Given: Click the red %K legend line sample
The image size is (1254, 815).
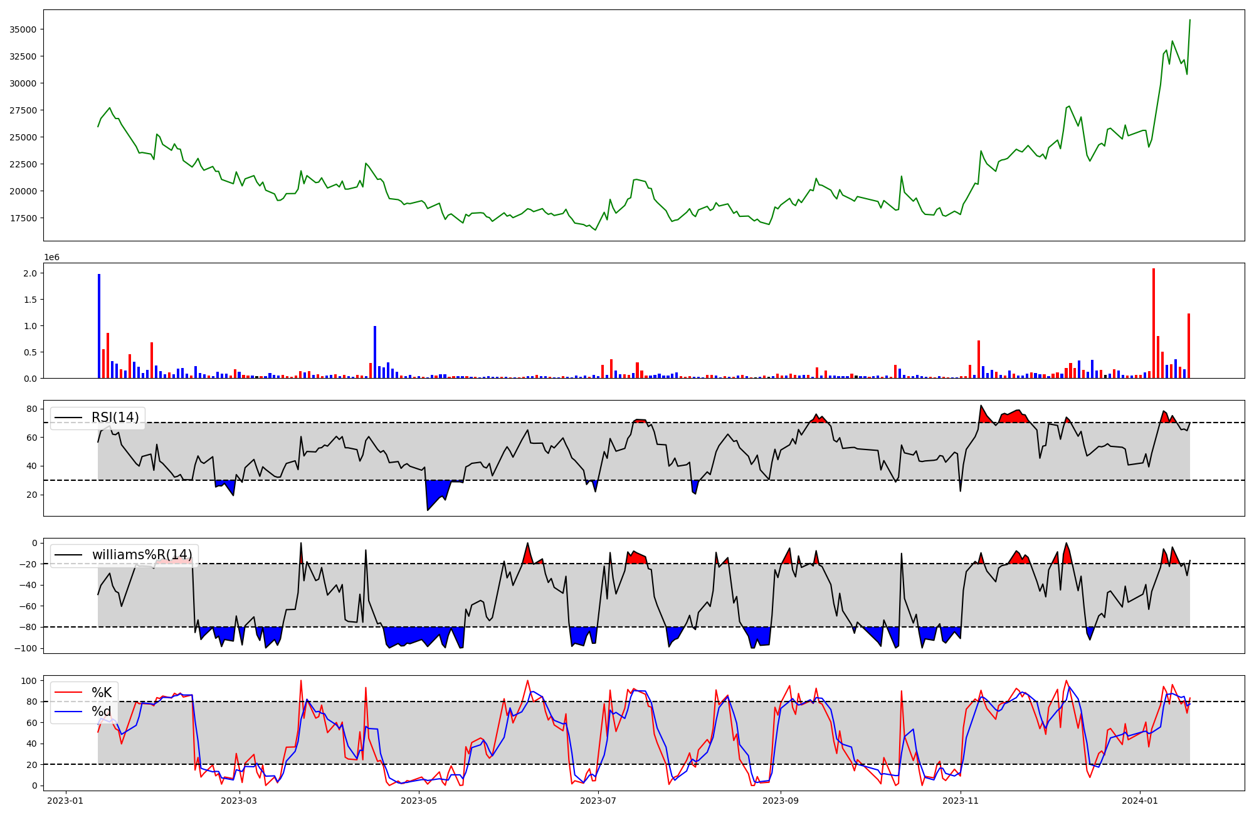Looking at the screenshot, I should [69, 693].
